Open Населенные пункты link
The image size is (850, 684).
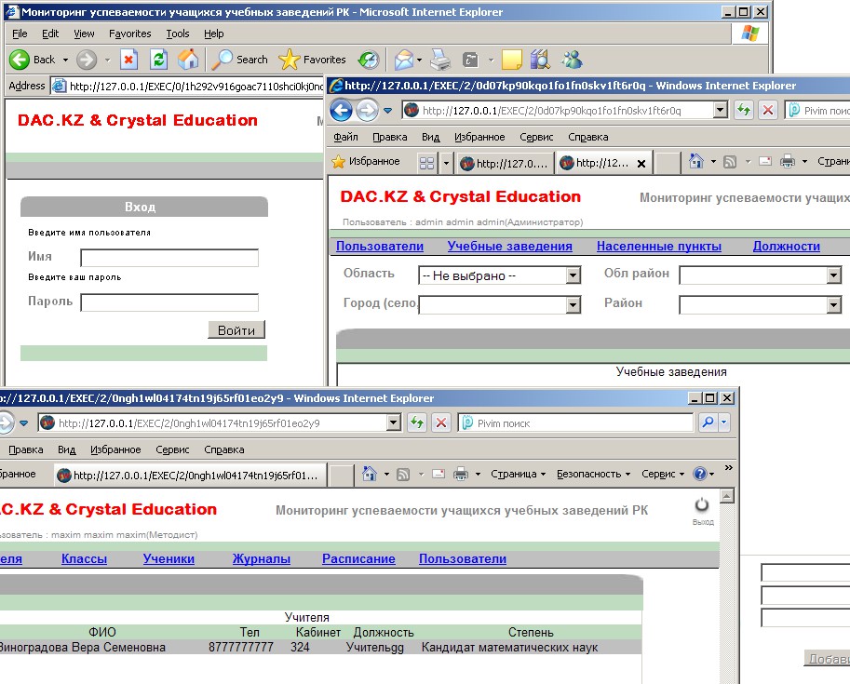click(659, 246)
